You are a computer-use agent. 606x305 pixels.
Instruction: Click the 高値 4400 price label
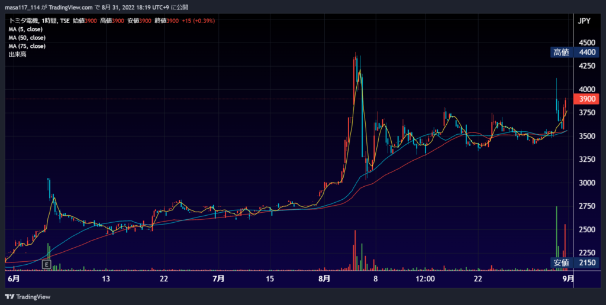[575, 53]
